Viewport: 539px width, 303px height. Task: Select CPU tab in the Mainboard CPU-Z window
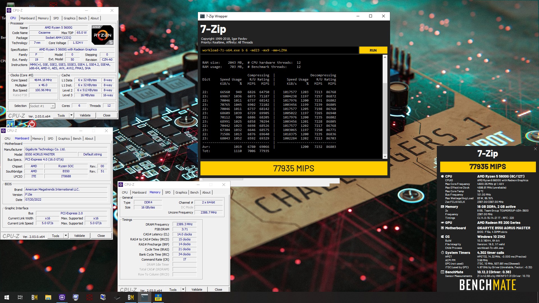click(x=7, y=139)
